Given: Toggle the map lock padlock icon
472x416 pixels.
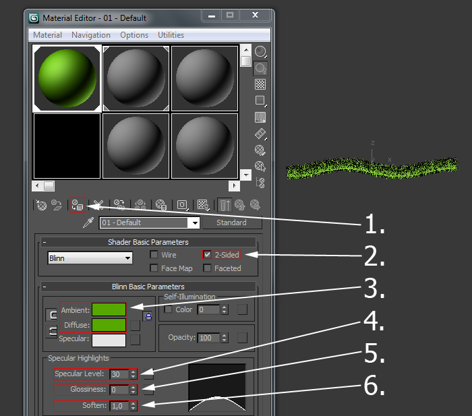Looking at the screenshot, I should pos(148,316).
